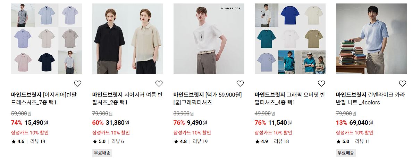Screen dimensions: 412x159
Task: Click the 4.6 star rating icon
Action: pyautogui.click(x=14, y=141)
